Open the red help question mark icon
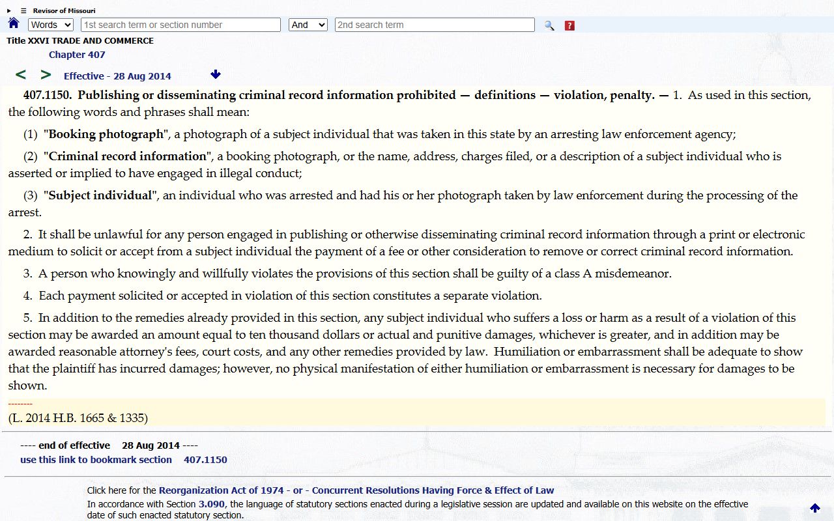The height and width of the screenshot is (521, 834). click(569, 25)
